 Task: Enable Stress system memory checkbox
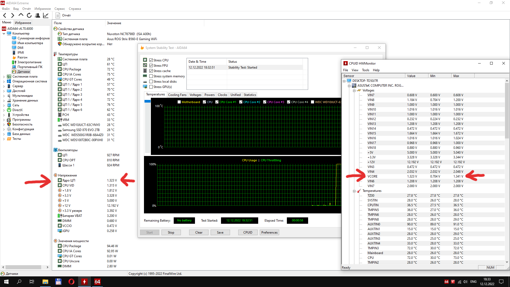pos(151,76)
